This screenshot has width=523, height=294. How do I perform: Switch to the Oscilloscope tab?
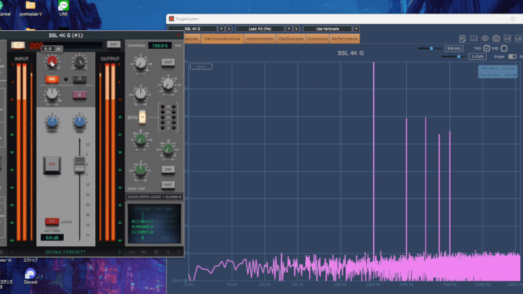pyautogui.click(x=292, y=39)
